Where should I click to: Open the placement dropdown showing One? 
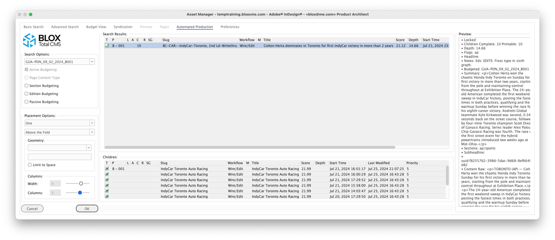coord(60,123)
